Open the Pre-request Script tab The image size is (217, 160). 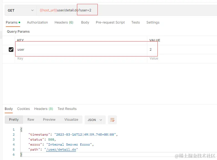[x=110, y=22]
